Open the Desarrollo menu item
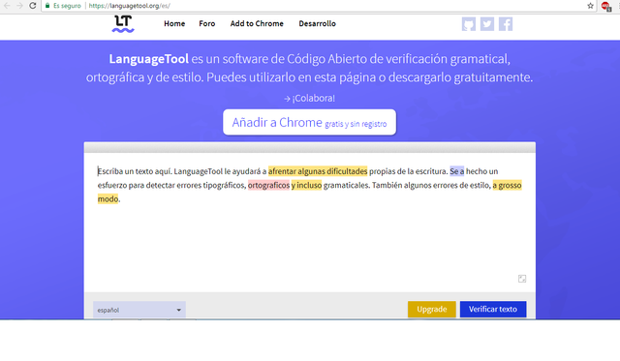This screenshot has height=361, width=620. tap(317, 23)
